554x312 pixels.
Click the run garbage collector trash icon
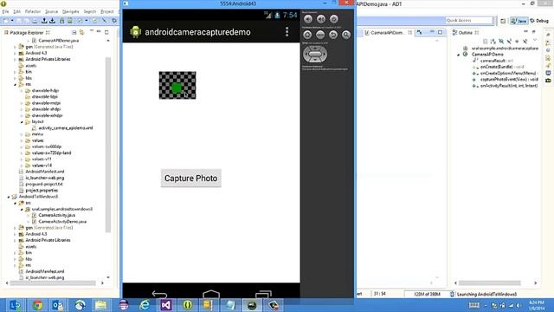coord(452,294)
